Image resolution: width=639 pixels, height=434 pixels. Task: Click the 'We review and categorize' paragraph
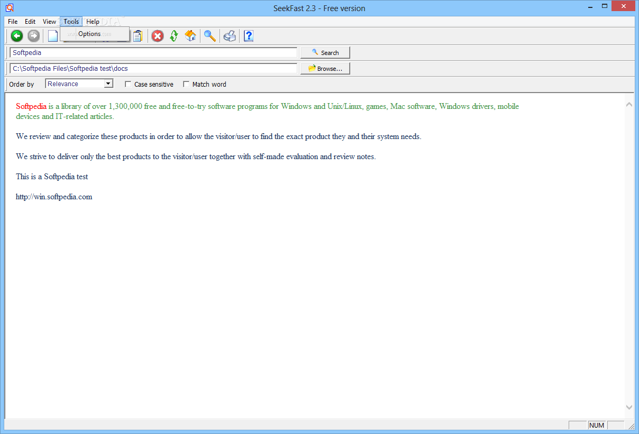[x=218, y=136]
